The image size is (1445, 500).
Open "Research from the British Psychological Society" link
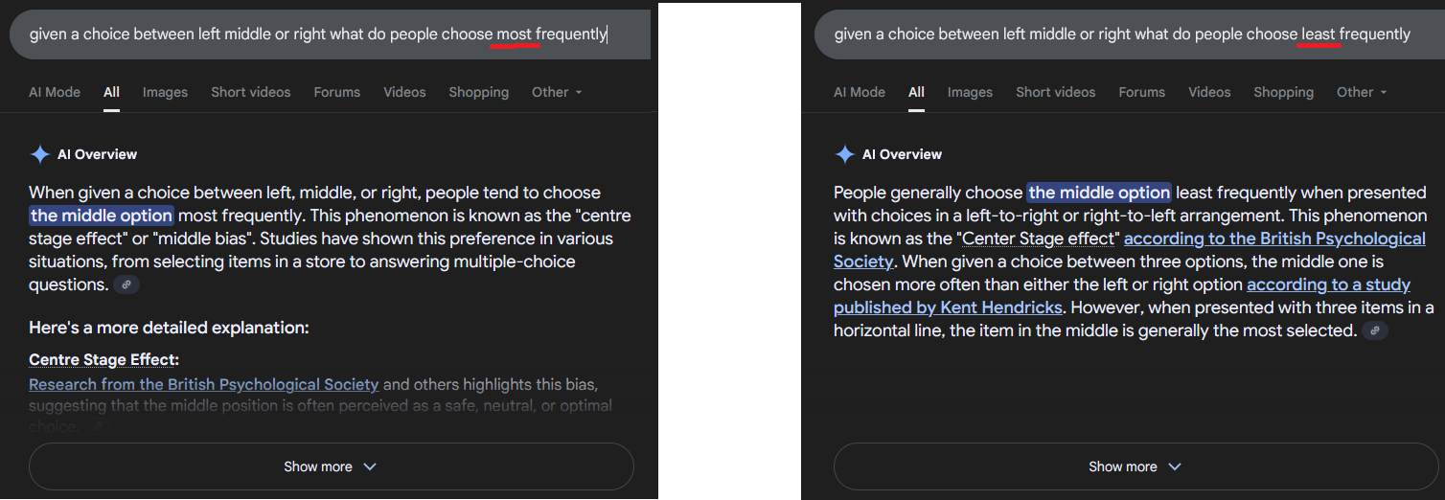204,384
